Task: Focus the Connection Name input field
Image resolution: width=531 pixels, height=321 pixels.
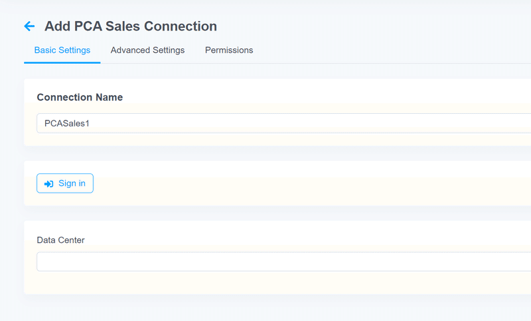Action: coord(284,123)
